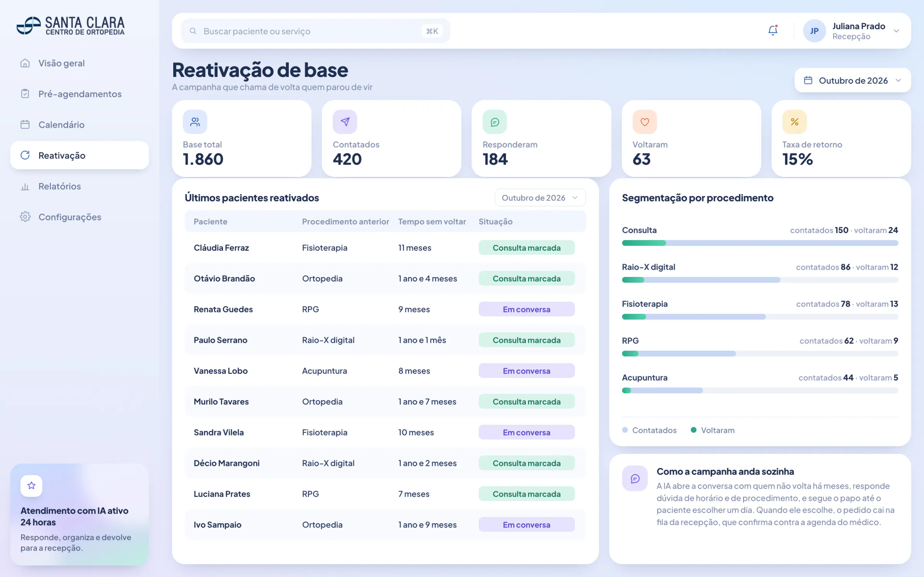The image size is (924, 577).
Task: Click the Pré-agendamentos clipboard icon
Action: click(x=25, y=94)
